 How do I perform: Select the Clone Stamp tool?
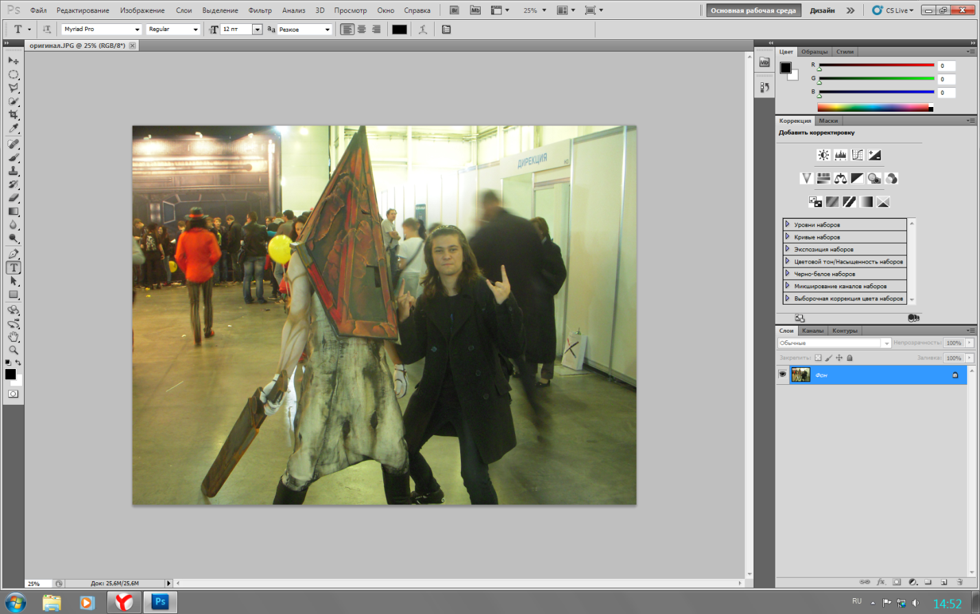click(13, 171)
